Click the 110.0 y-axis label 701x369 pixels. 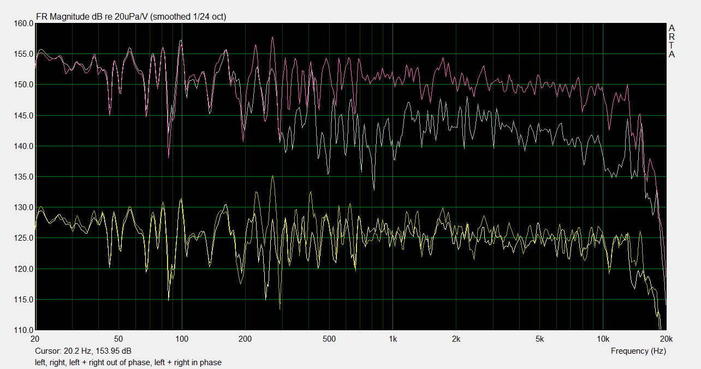click(22, 330)
